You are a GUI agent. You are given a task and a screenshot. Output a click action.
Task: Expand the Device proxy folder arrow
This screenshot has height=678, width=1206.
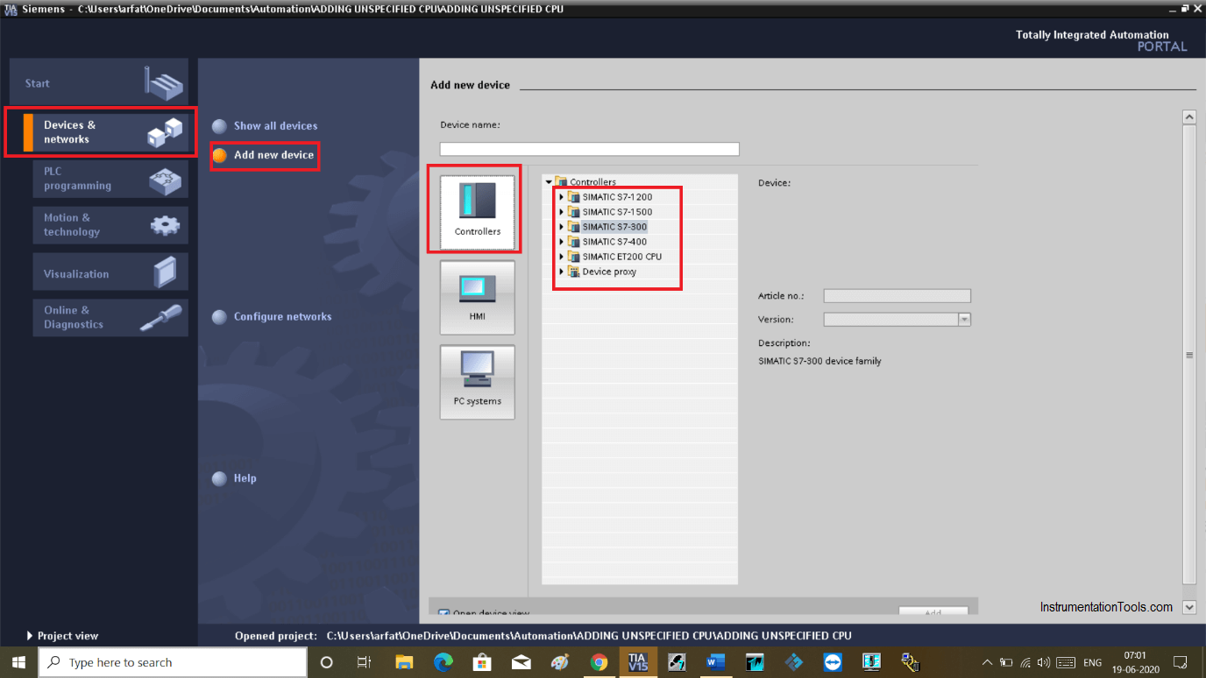[x=561, y=272]
